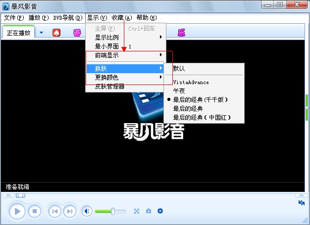This screenshot has height=225, width=310.
Task: Expand the blue dropdown arrow beside 正在播放
Action: pyautogui.click(x=41, y=33)
